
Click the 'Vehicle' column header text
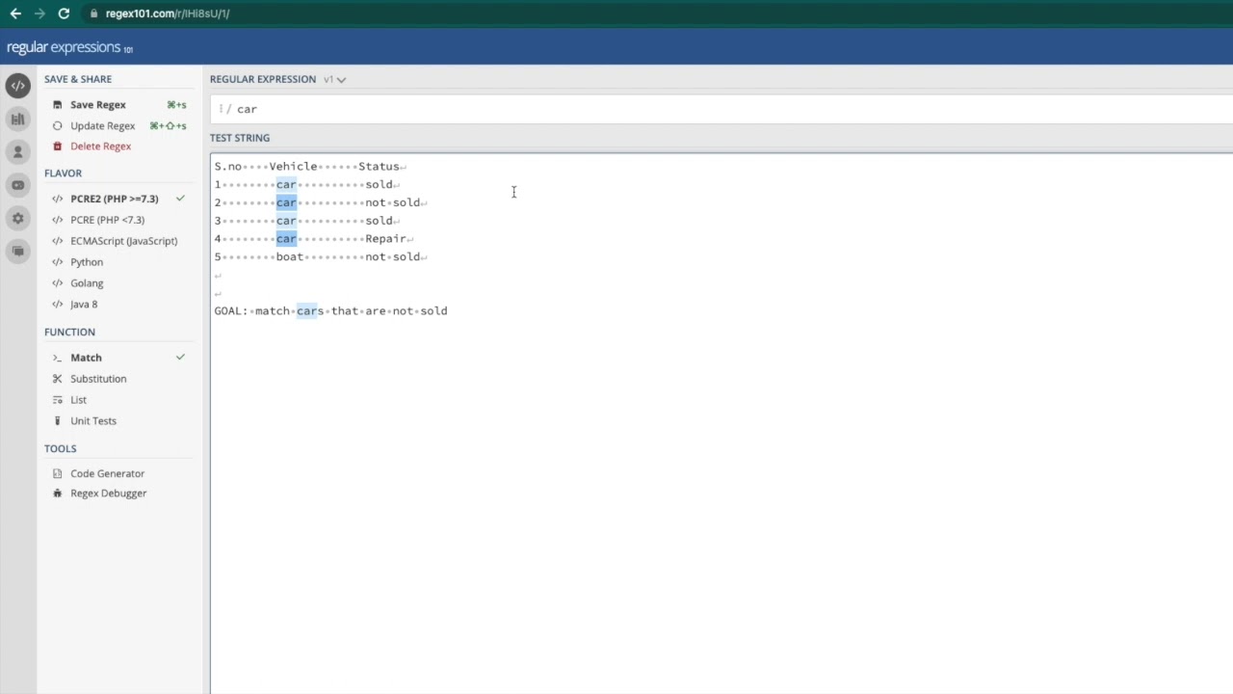pos(293,167)
